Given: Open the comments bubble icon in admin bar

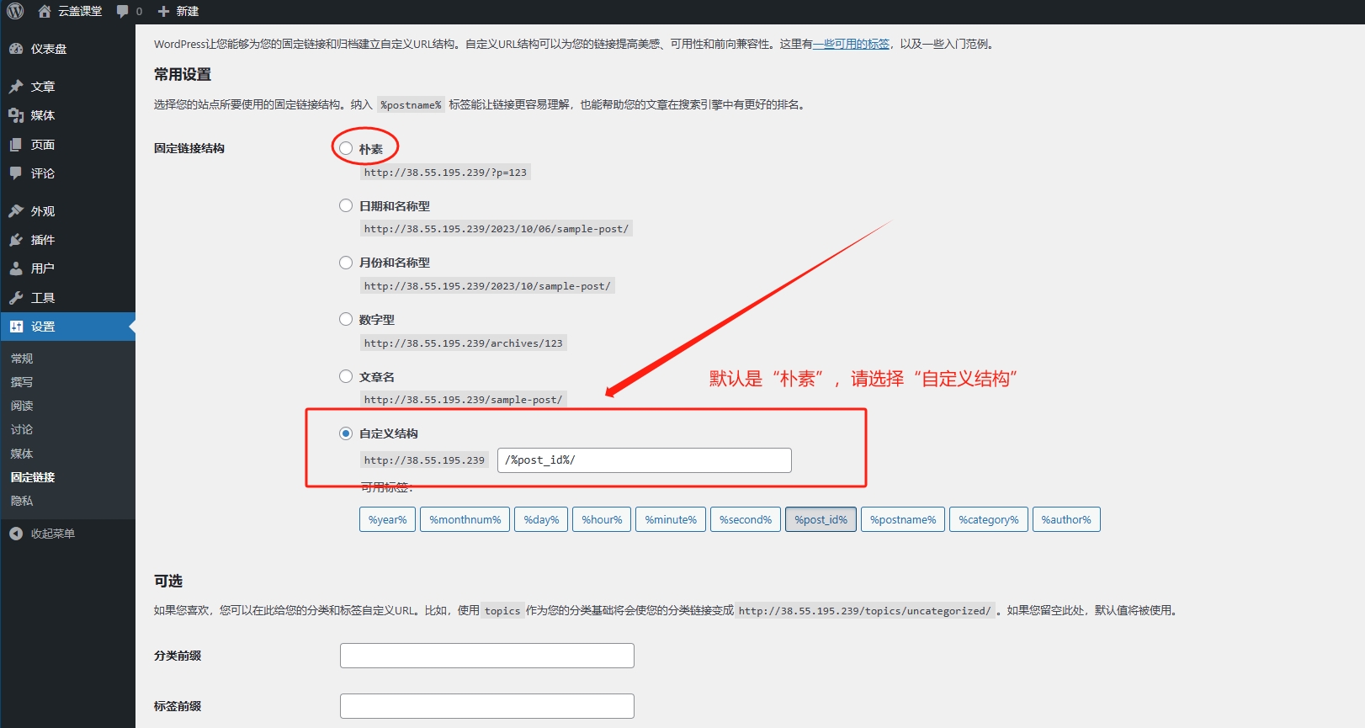Looking at the screenshot, I should coord(123,11).
